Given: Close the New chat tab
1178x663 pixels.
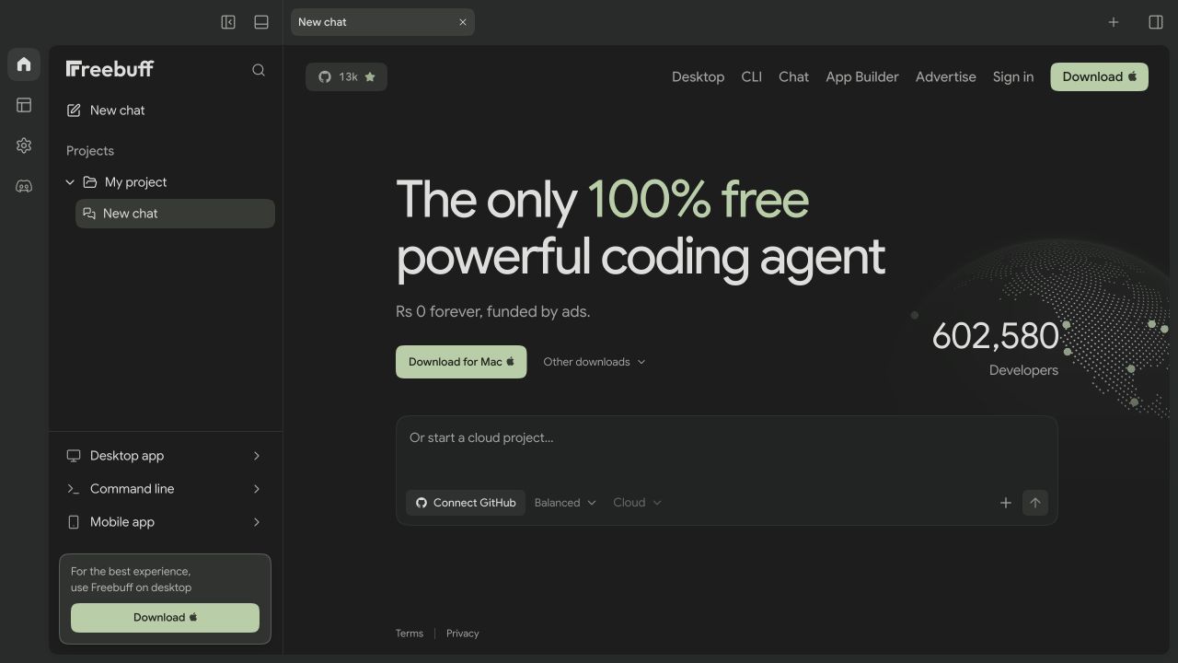Looking at the screenshot, I should [x=463, y=22].
